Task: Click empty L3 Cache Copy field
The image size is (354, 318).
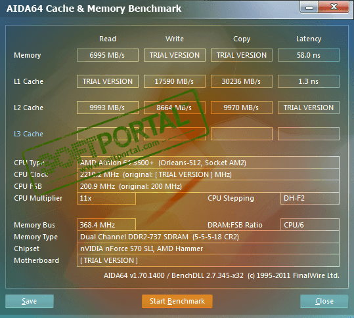Action: coord(242,134)
